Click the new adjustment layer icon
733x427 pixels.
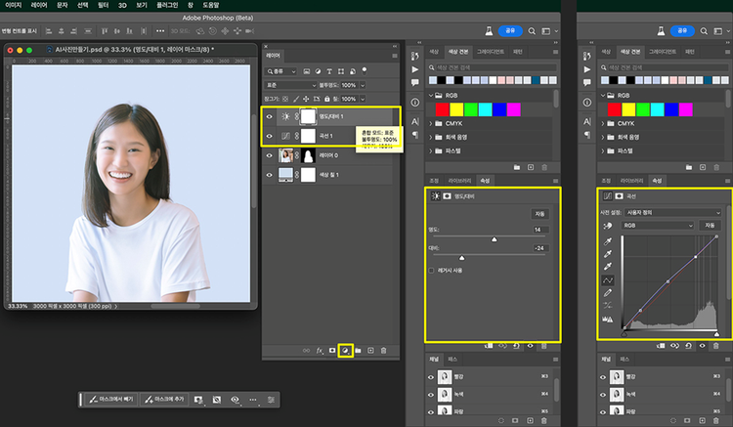[x=345, y=350]
